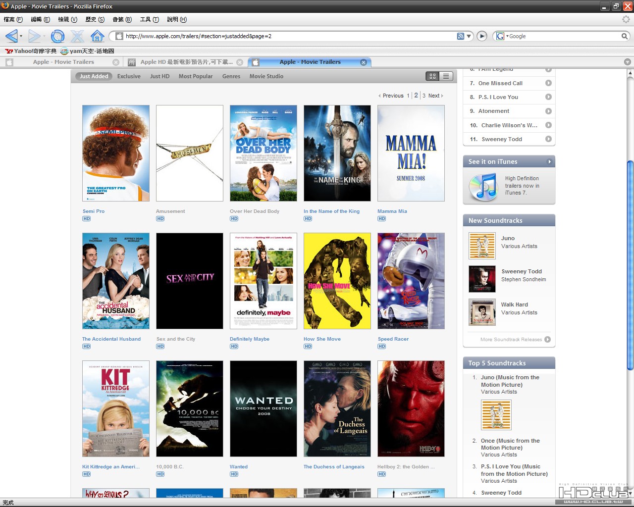Click the arrow in See it on iTunes header
The image size is (634, 507).
(x=549, y=162)
